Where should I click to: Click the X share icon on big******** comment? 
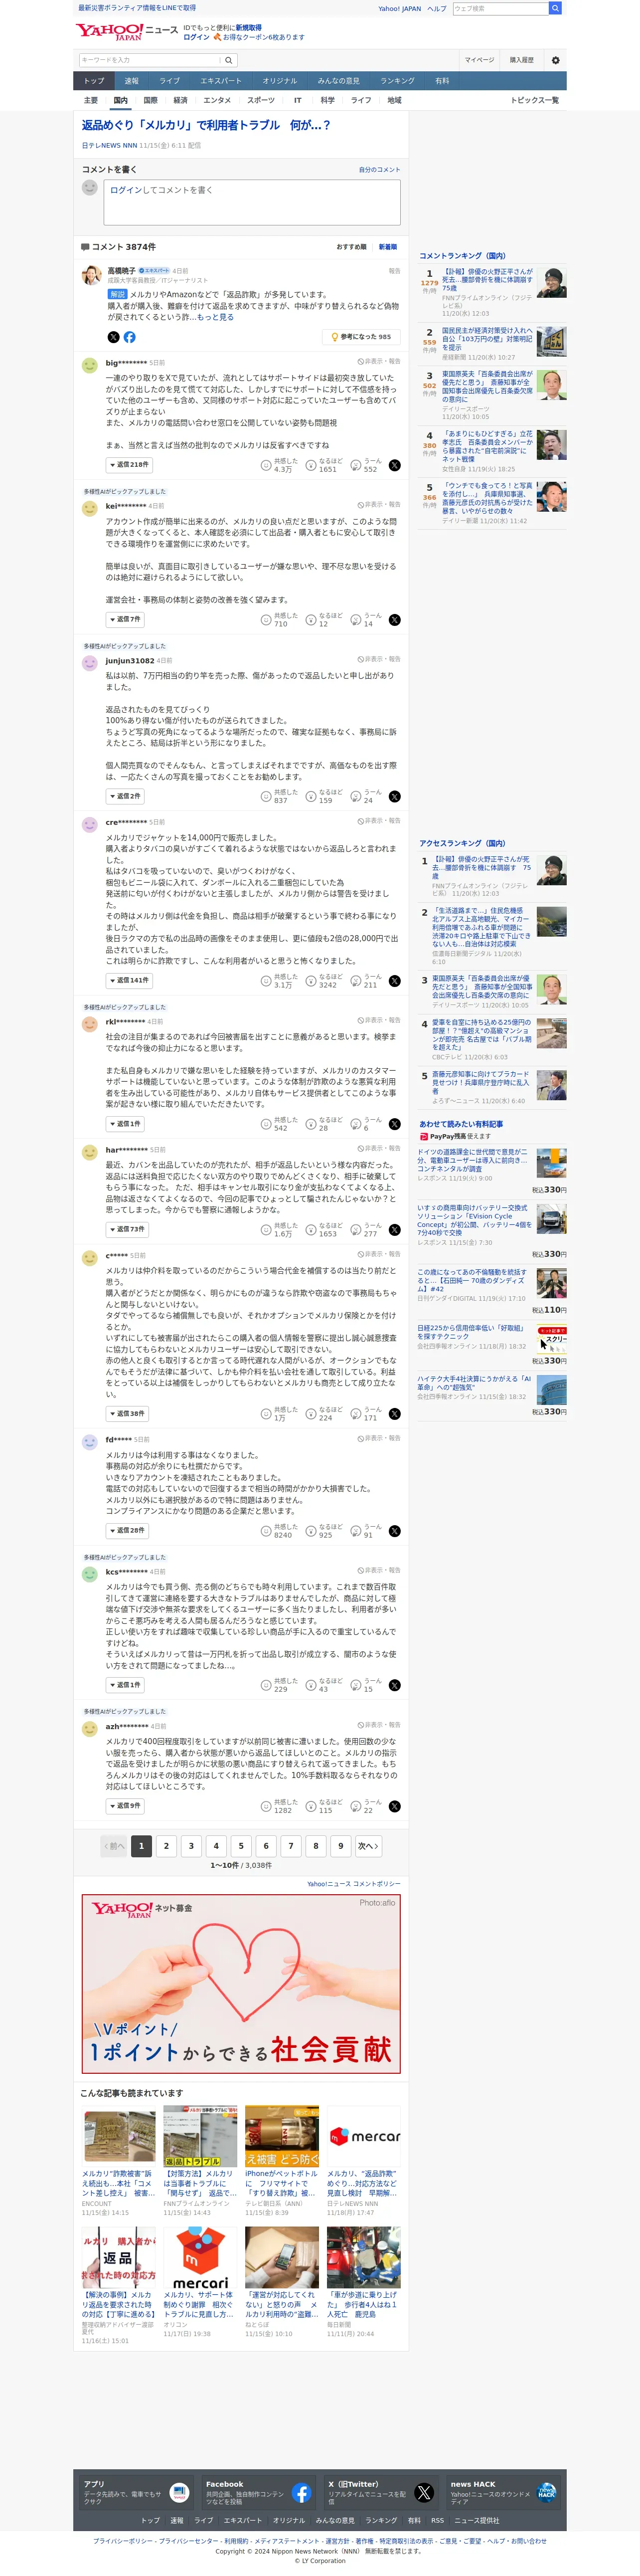coord(394,465)
